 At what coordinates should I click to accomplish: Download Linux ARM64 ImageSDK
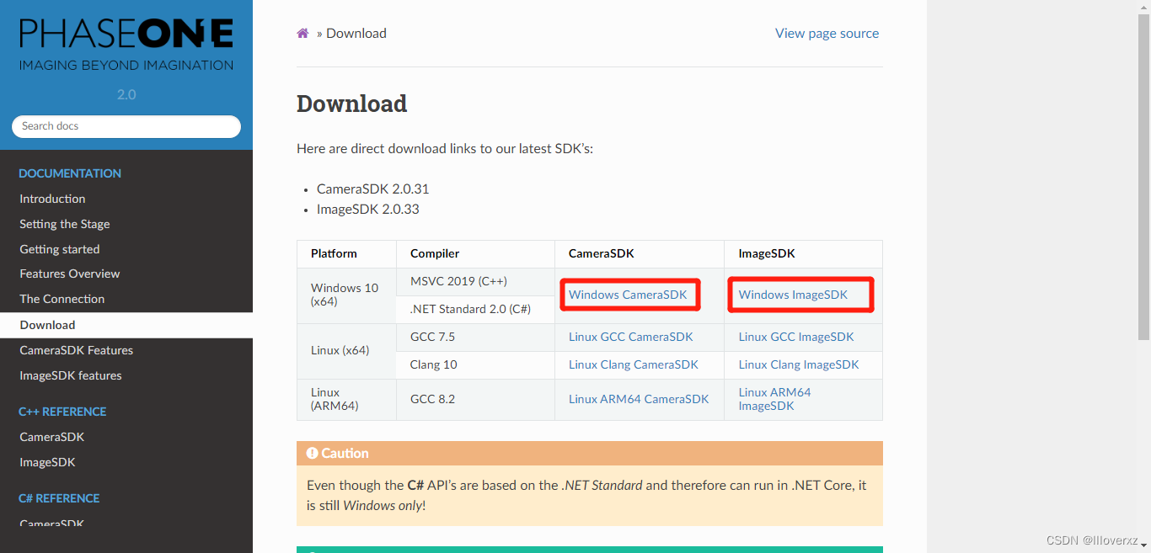[x=774, y=399]
